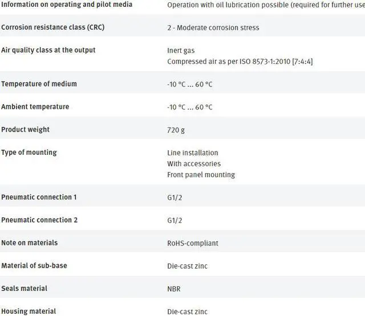Click the 'Inert gas' value text
The height and width of the screenshot is (316, 365).
(x=181, y=51)
